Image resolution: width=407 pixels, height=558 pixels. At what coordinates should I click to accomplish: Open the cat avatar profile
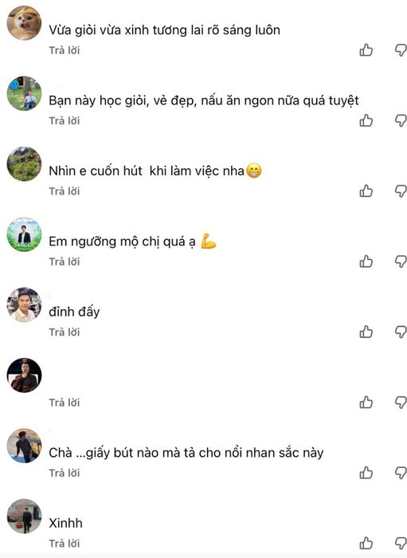(24, 23)
